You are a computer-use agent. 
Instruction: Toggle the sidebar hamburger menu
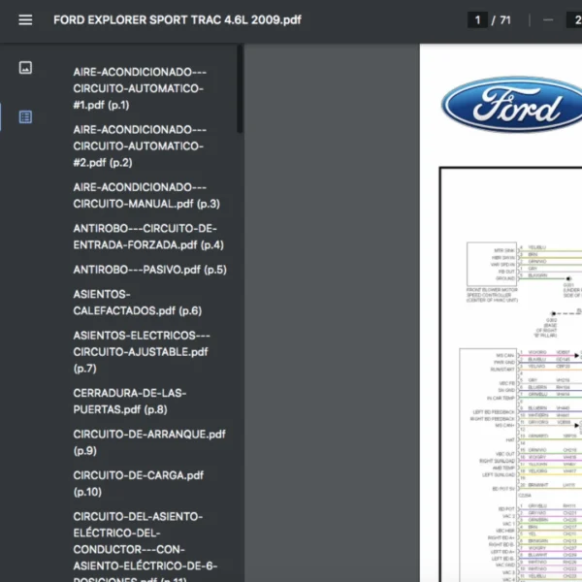[x=25, y=19]
